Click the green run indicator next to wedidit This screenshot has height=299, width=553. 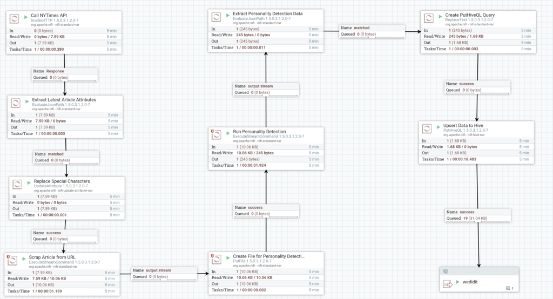point(458,282)
